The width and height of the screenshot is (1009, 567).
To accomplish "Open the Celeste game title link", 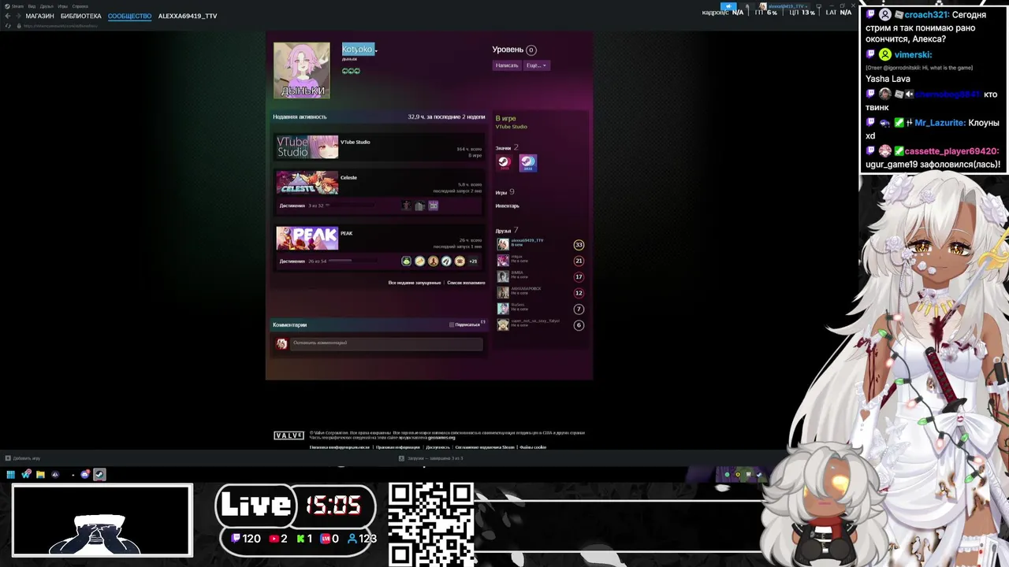I will [x=348, y=177].
